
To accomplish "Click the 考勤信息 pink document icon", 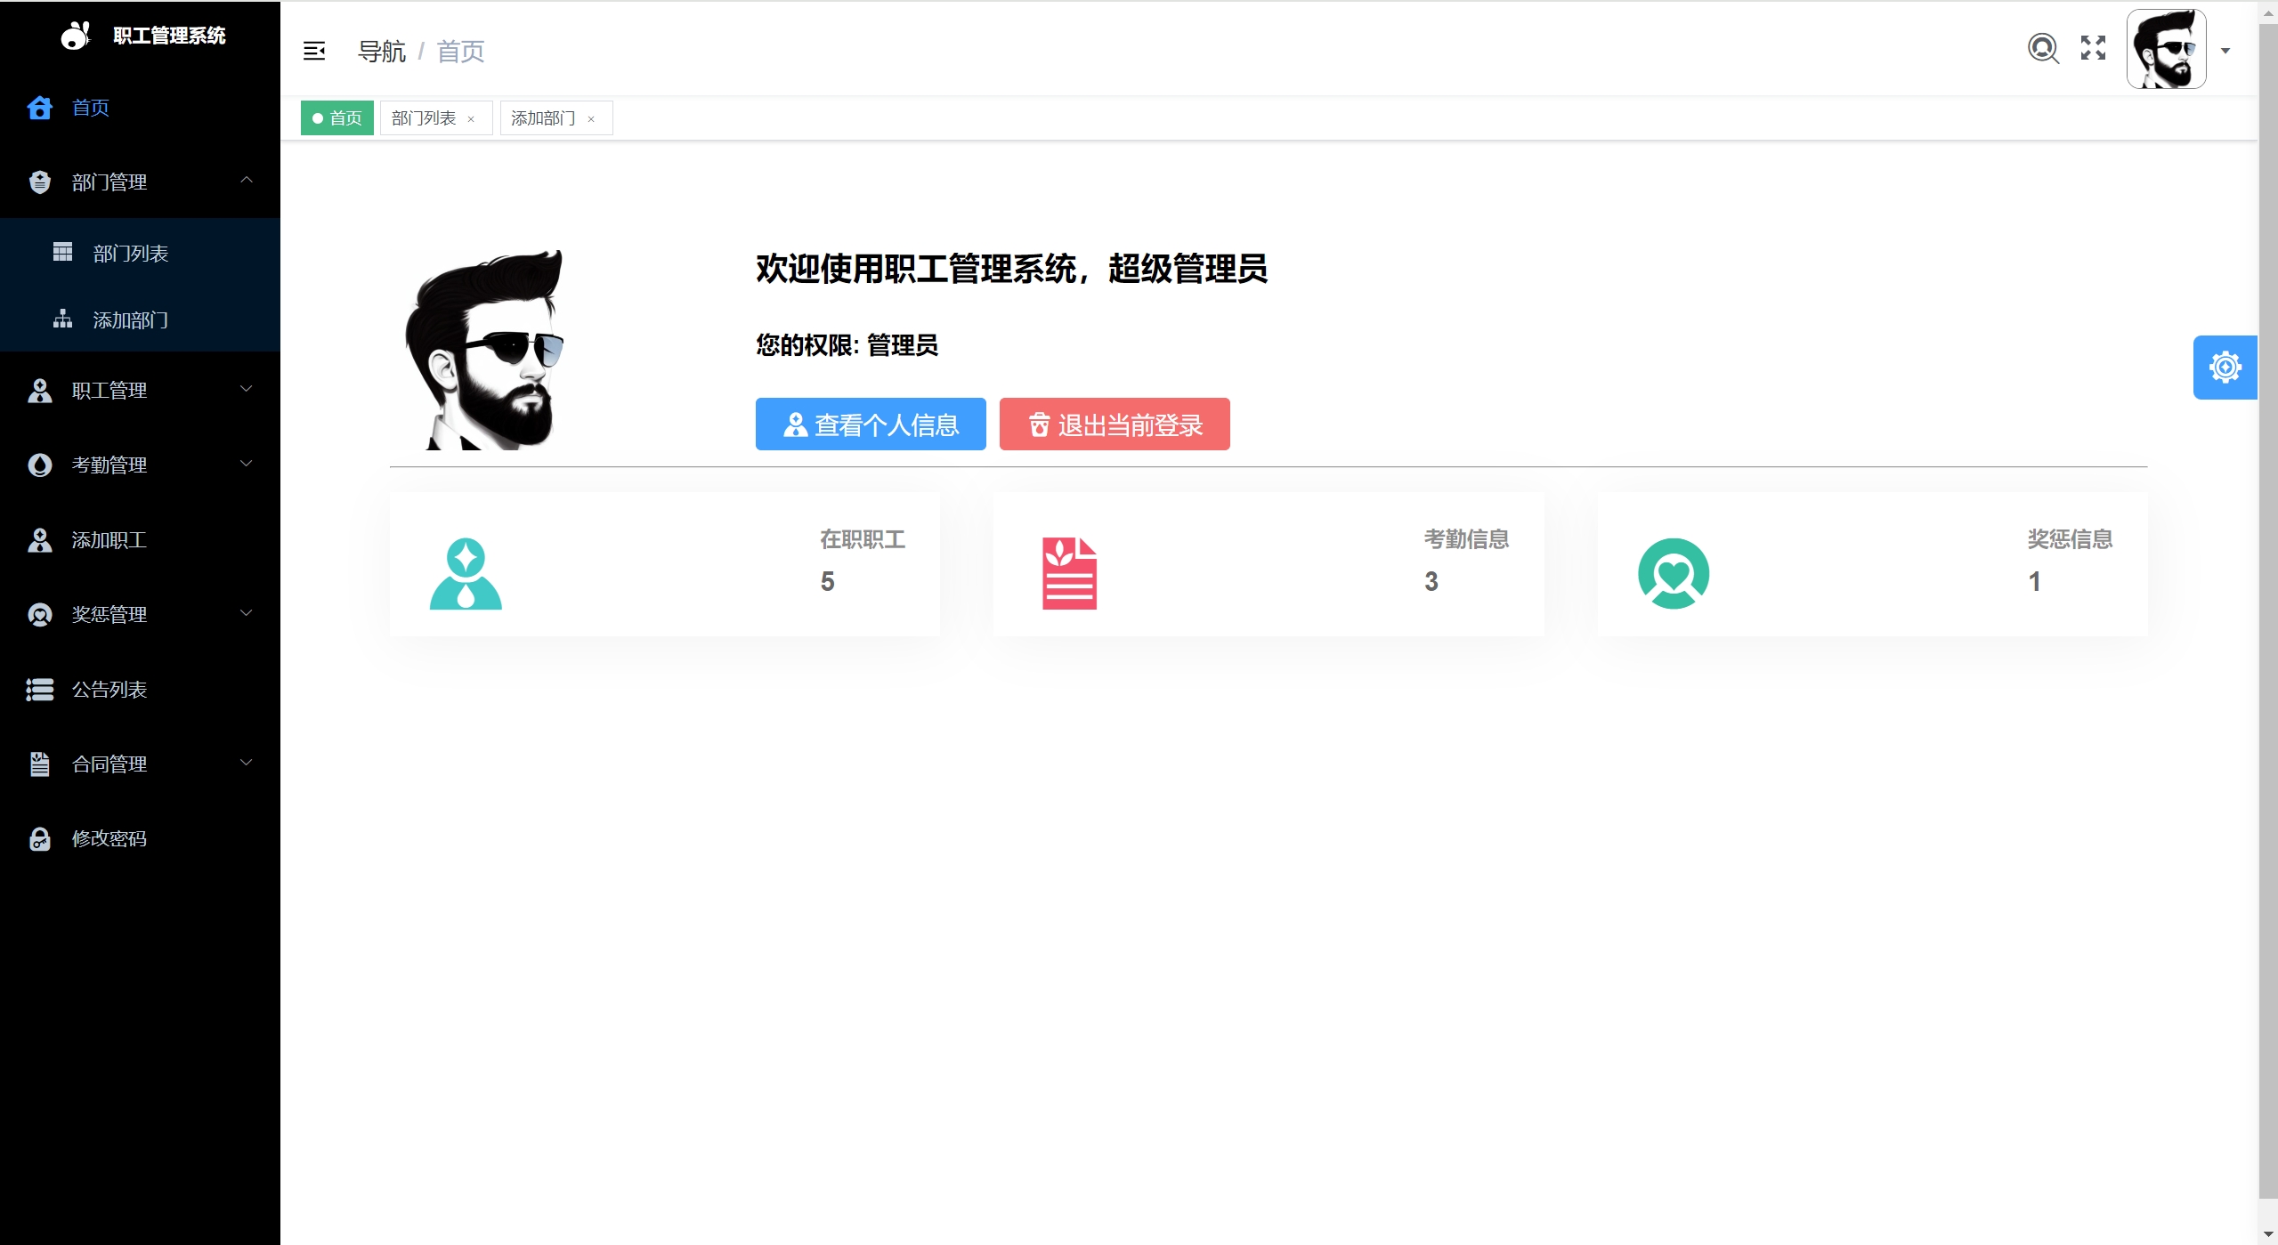I will 1069,574.
